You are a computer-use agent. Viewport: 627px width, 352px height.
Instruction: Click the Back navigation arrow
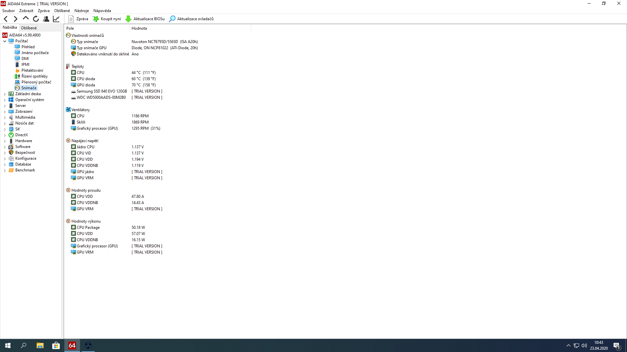click(6, 19)
